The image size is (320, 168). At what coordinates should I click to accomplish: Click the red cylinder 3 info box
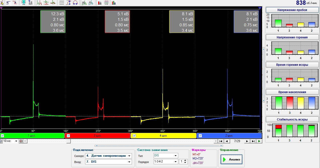[117, 22]
